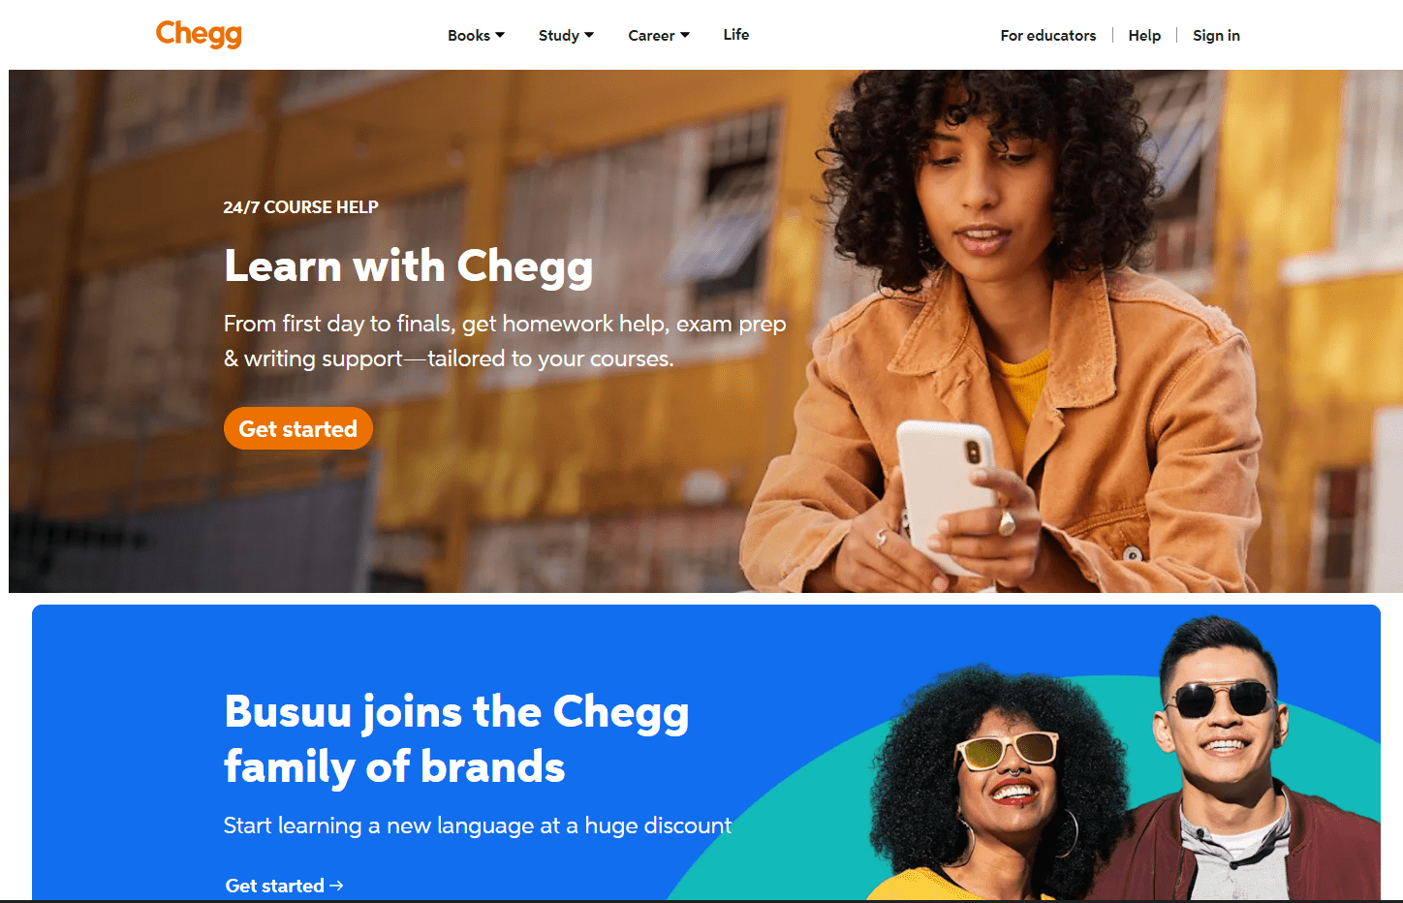Open the Study menu

(566, 35)
